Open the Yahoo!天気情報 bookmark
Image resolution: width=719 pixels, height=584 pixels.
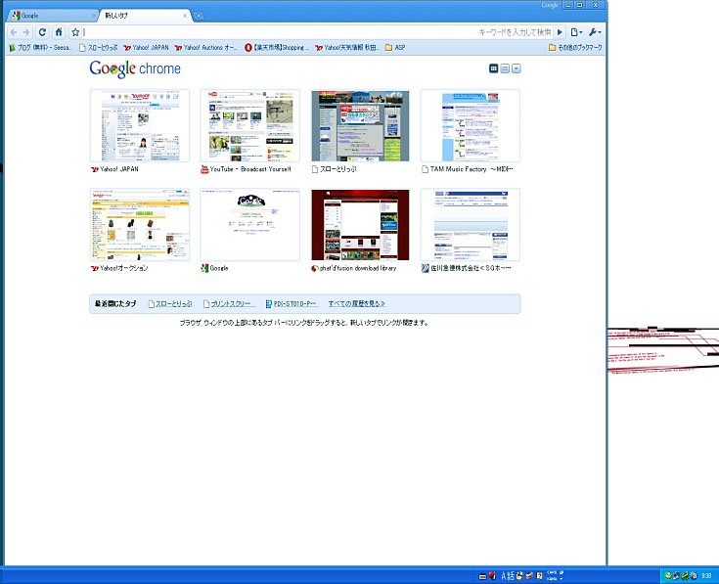pos(347,47)
